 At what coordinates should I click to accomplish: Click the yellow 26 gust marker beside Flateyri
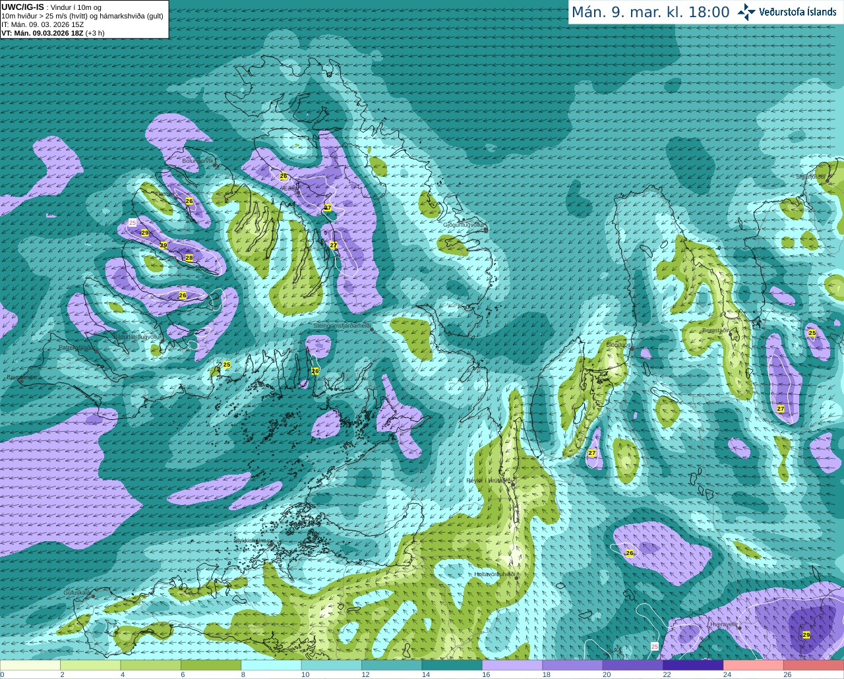click(x=189, y=201)
